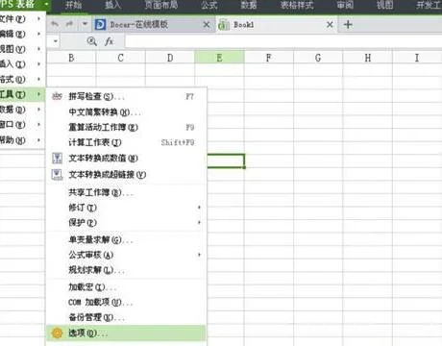Click the Undo arrow icon
Image resolution: width=442 pixels, height=346 pixels.
pyautogui.click(x=55, y=24)
